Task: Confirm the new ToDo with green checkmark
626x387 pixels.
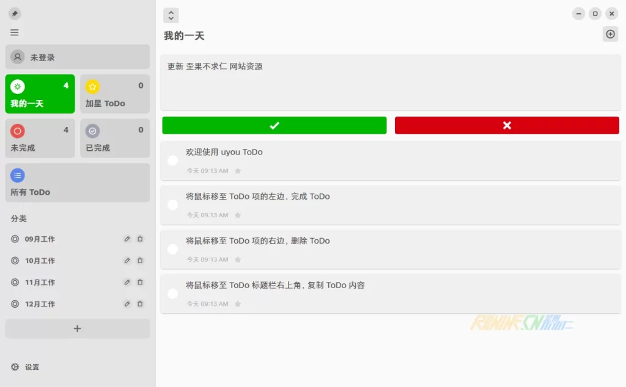Action: [x=274, y=125]
